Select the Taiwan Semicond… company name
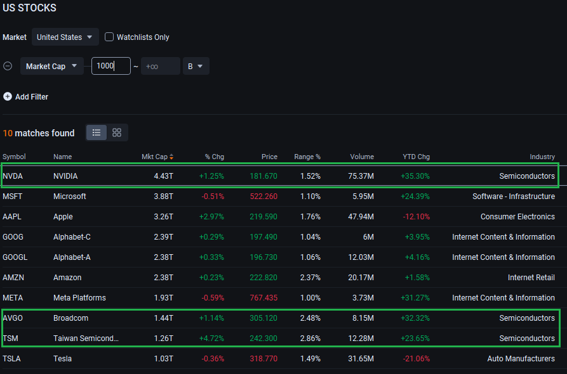Viewport: 567px width, 374px height. pos(86,339)
